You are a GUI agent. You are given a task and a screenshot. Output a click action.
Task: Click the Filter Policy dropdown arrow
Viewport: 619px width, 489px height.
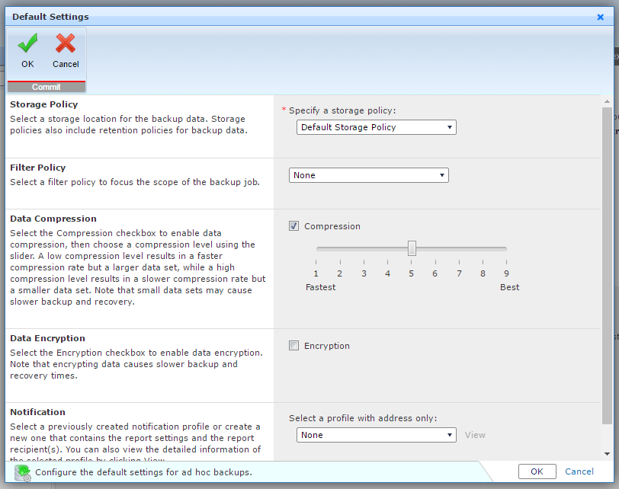[441, 175]
